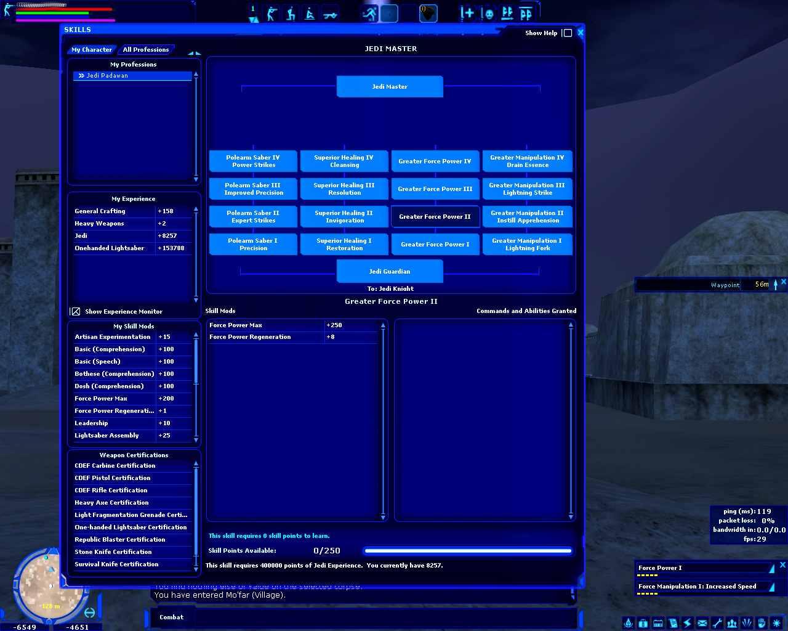Expand Force Power I buff timer
The image size is (788, 631).
tap(771, 568)
